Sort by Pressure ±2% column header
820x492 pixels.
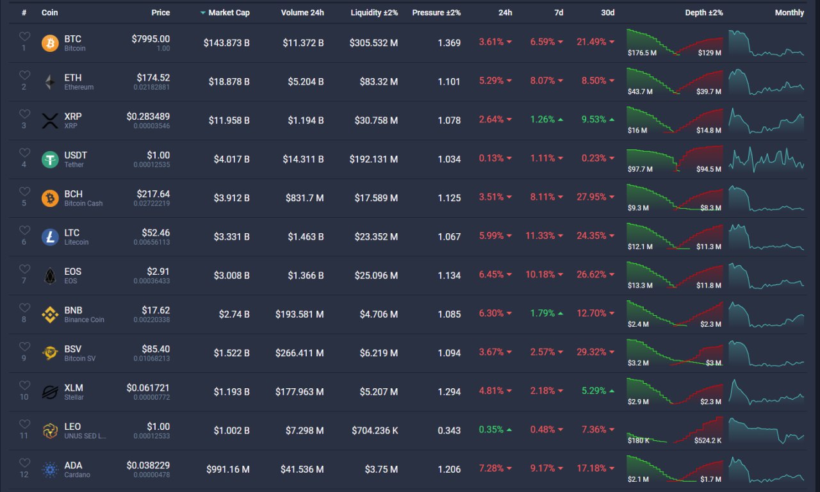[436, 13]
